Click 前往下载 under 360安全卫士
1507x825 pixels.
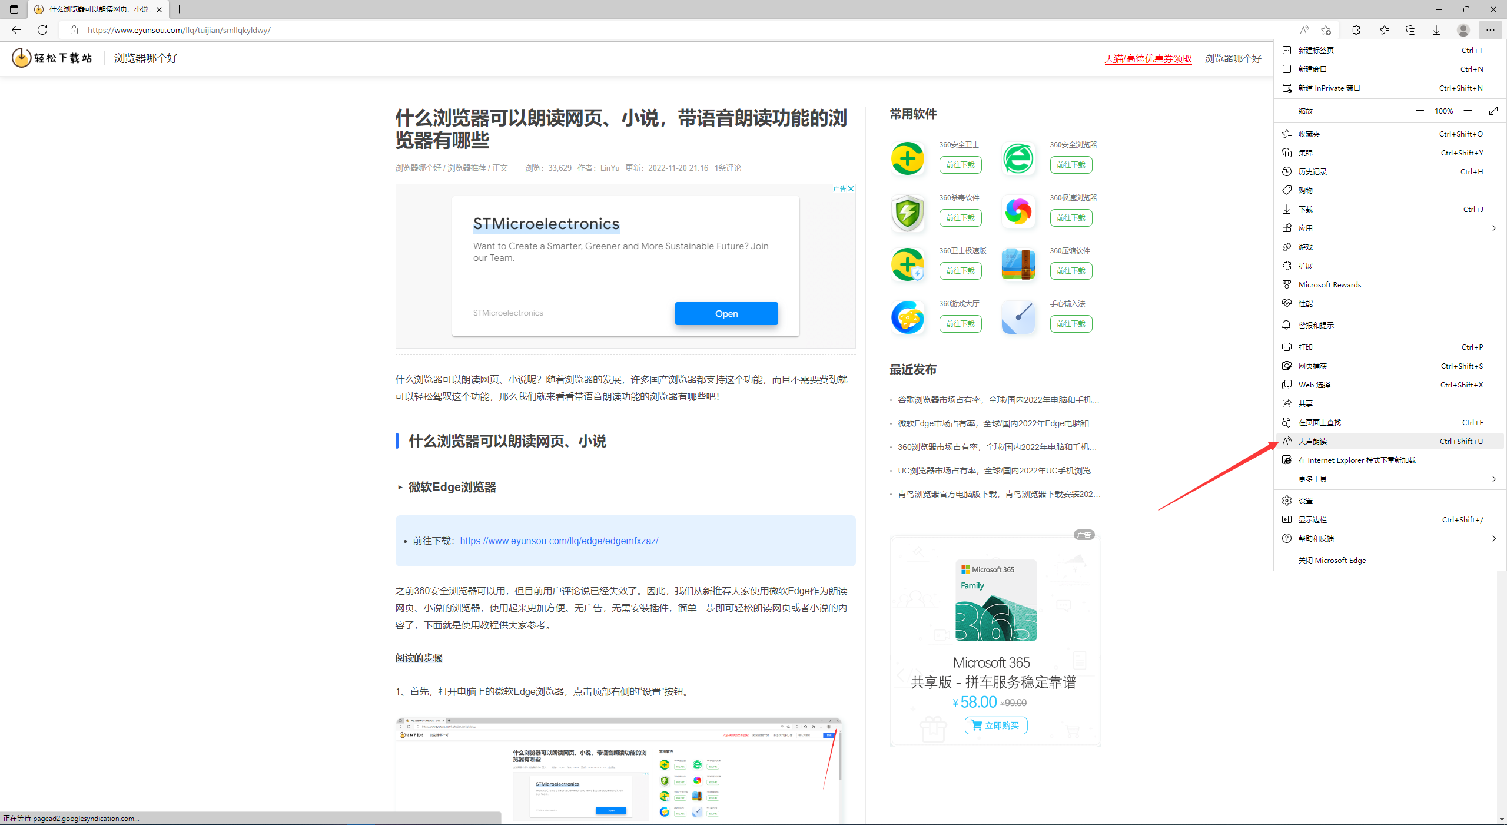coord(960,165)
